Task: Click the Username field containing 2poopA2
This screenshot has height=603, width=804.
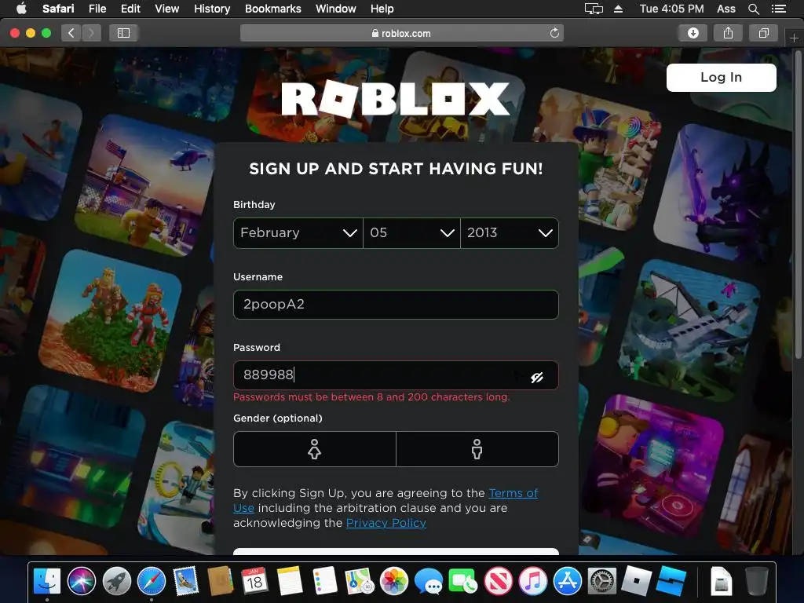Action: pyautogui.click(x=396, y=305)
